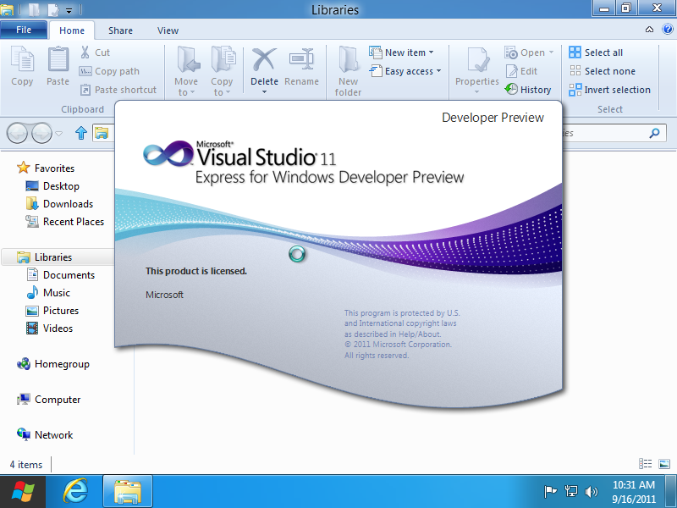Select Copy path in the ribbon
Image resolution: width=677 pixels, height=508 pixels.
point(109,71)
